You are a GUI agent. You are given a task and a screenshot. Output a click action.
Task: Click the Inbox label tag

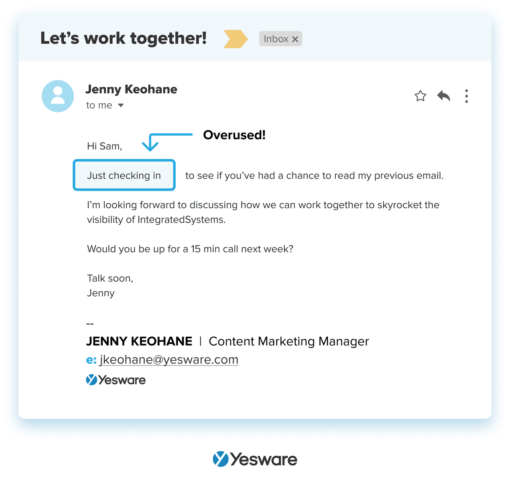pos(276,39)
